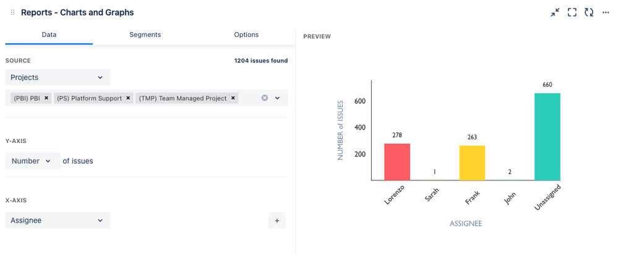The width and height of the screenshot is (618, 254).
Task: Clear all selected projects with the circled x
Action: [265, 98]
